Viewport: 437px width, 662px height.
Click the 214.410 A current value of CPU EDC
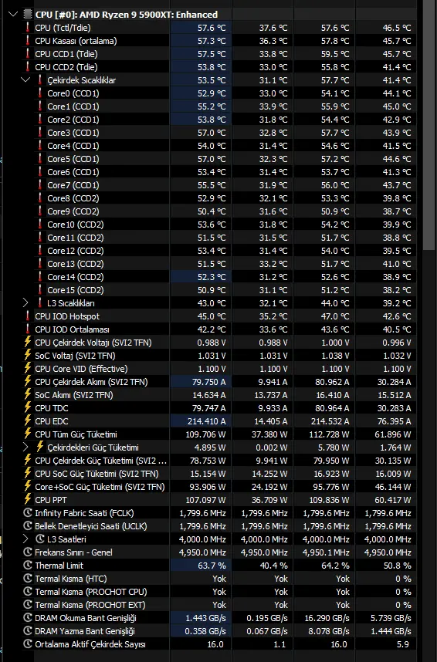click(206, 421)
